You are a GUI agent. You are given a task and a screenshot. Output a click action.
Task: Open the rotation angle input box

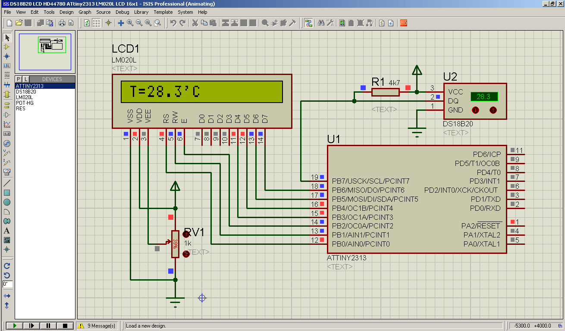7,284
